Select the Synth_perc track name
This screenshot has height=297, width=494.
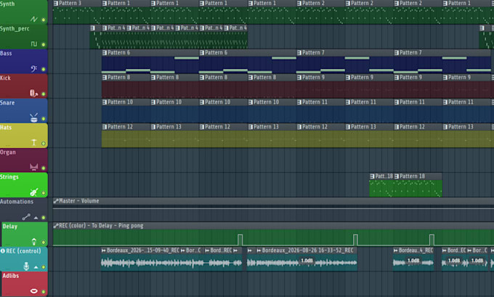point(15,28)
